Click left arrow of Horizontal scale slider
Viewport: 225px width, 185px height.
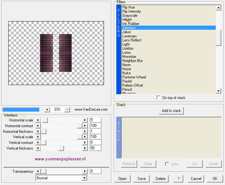tap(38, 120)
